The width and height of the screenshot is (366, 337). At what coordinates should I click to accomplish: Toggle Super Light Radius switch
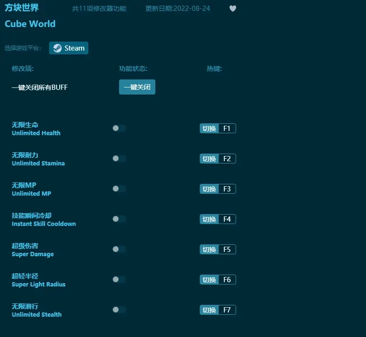119,279
